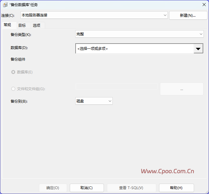Click the file and filegroup text field
The width and height of the screenshot is (209, 194).
[x=116, y=86]
